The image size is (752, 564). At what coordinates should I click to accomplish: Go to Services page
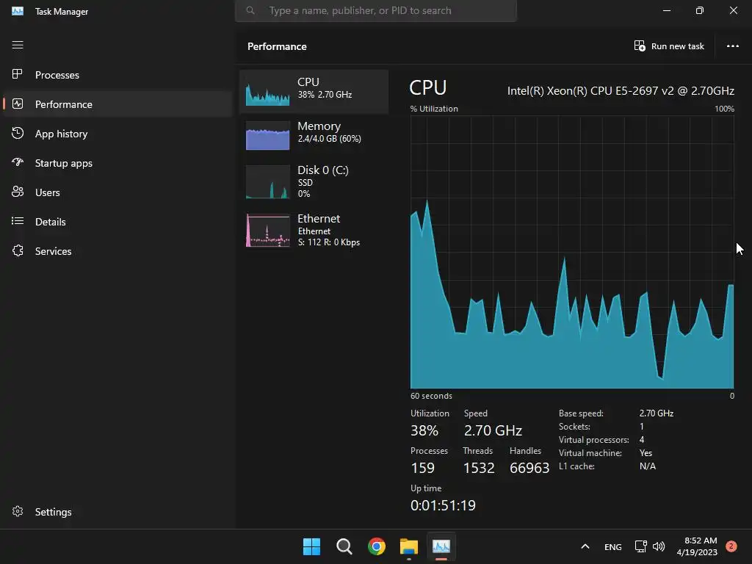[x=53, y=251]
